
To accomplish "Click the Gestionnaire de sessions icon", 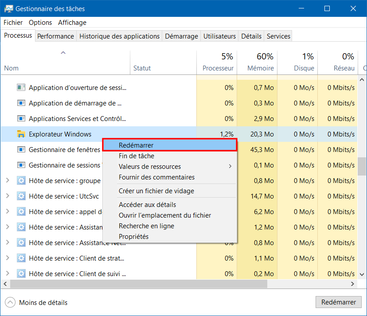I will pos(21,165).
